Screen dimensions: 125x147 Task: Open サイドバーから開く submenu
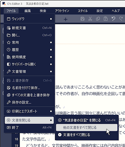29,64
